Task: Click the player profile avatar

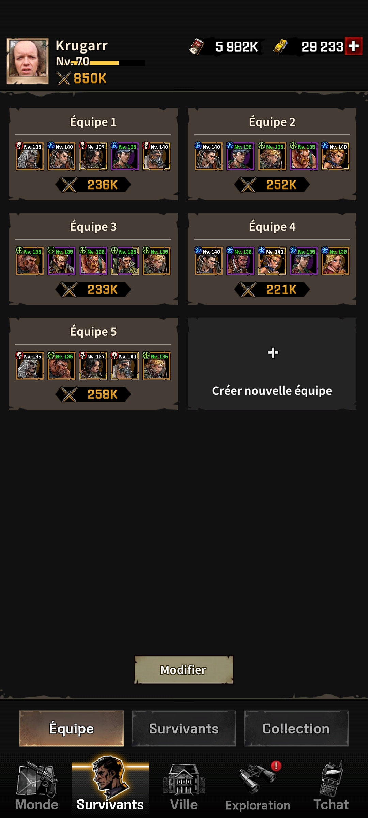Action: tap(28, 61)
